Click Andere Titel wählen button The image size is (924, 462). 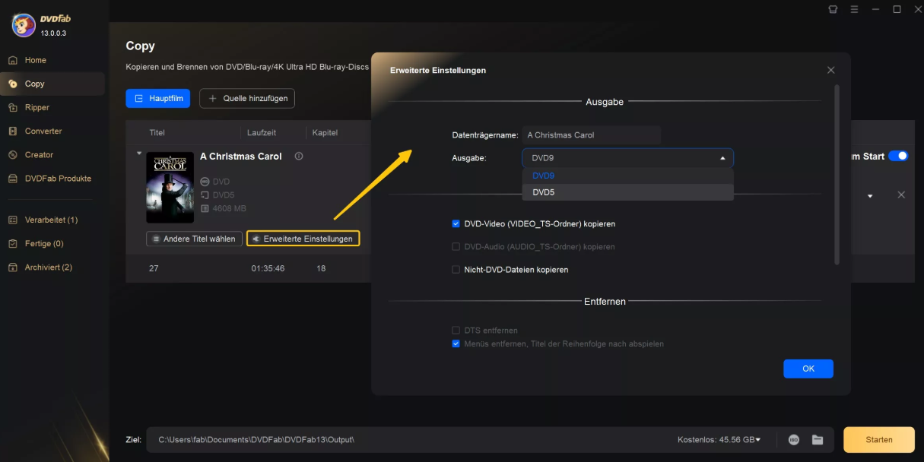pyautogui.click(x=195, y=239)
